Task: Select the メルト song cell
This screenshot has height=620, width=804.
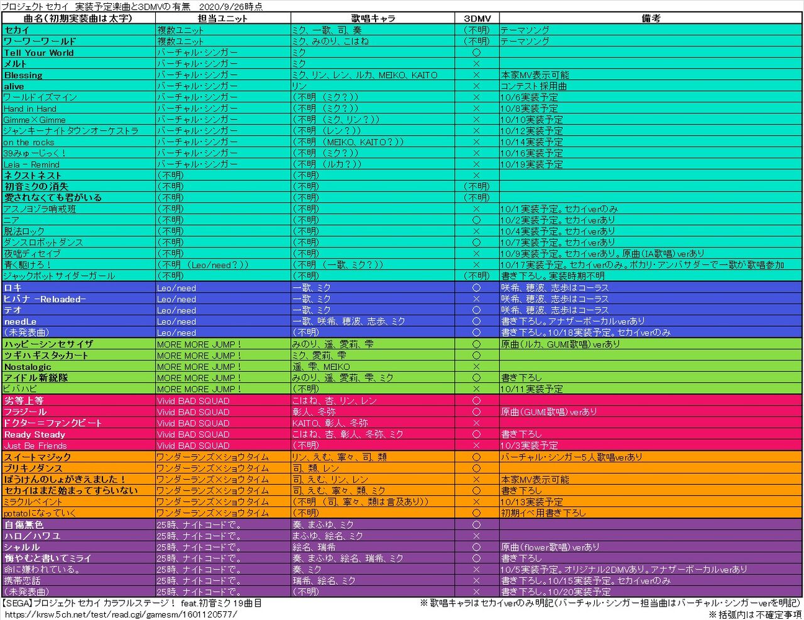Action: coord(79,63)
